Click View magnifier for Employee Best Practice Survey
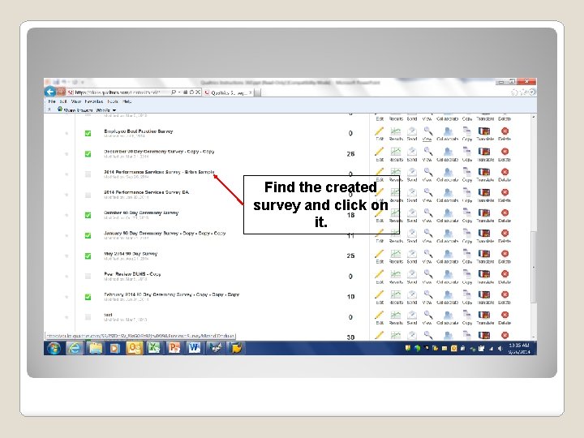The height and width of the screenshot is (438, 584). coord(428,131)
